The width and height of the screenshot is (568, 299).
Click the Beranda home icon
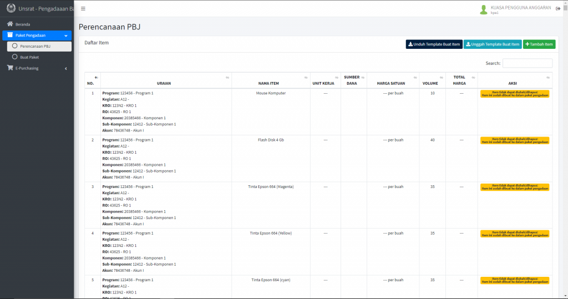(x=10, y=24)
